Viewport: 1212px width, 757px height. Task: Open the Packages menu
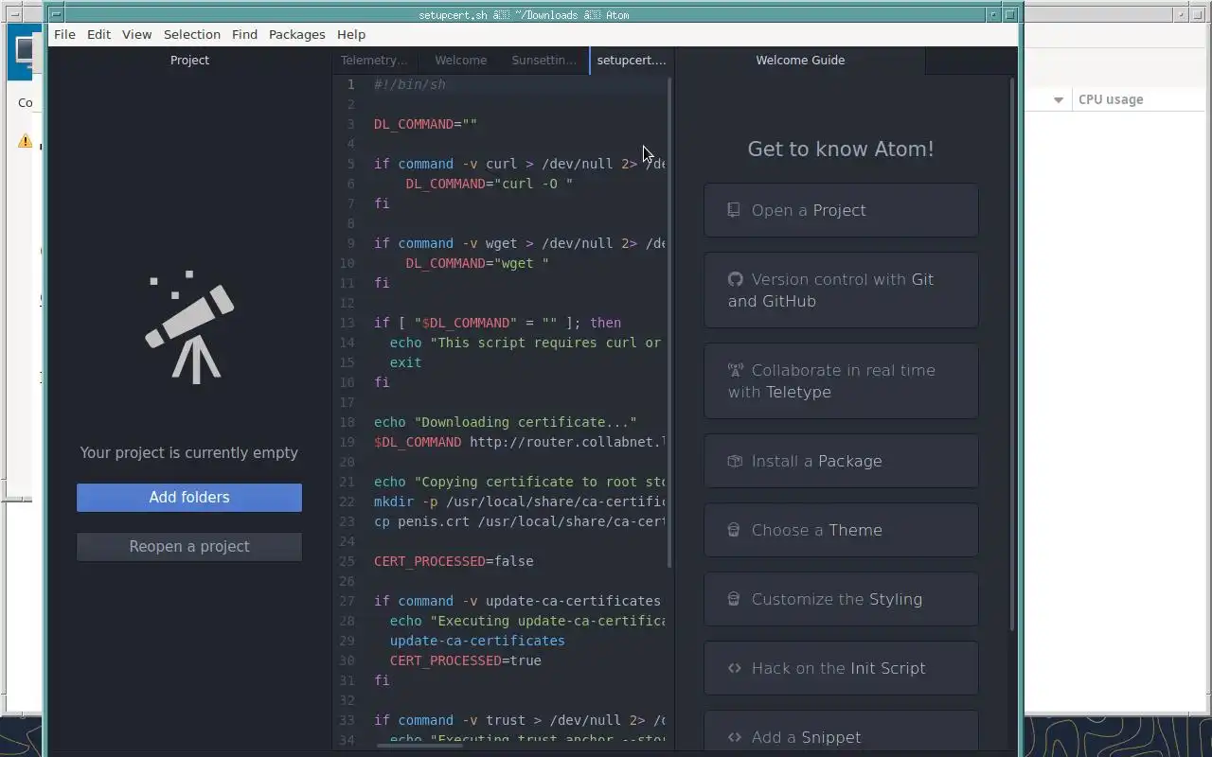(x=297, y=34)
